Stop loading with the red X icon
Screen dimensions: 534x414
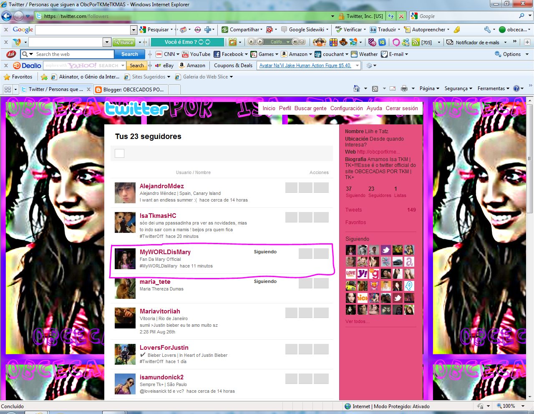401,16
